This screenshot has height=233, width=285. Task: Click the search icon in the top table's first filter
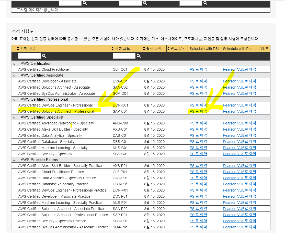coord(85,3)
